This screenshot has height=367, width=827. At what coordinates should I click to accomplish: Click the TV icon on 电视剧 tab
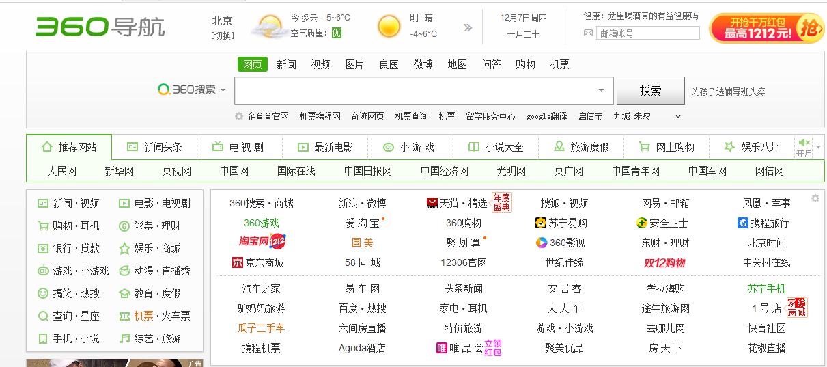[218, 146]
